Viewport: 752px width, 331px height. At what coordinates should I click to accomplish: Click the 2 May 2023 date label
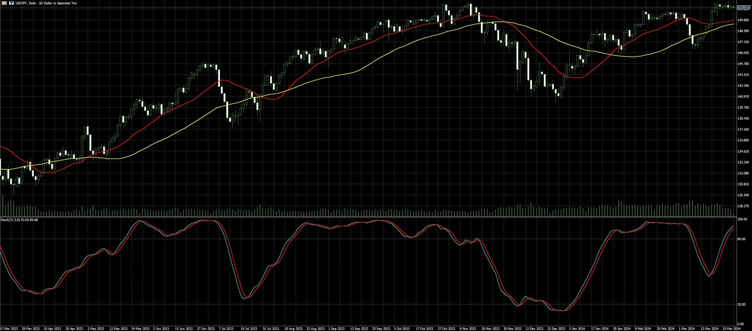pyautogui.click(x=96, y=329)
